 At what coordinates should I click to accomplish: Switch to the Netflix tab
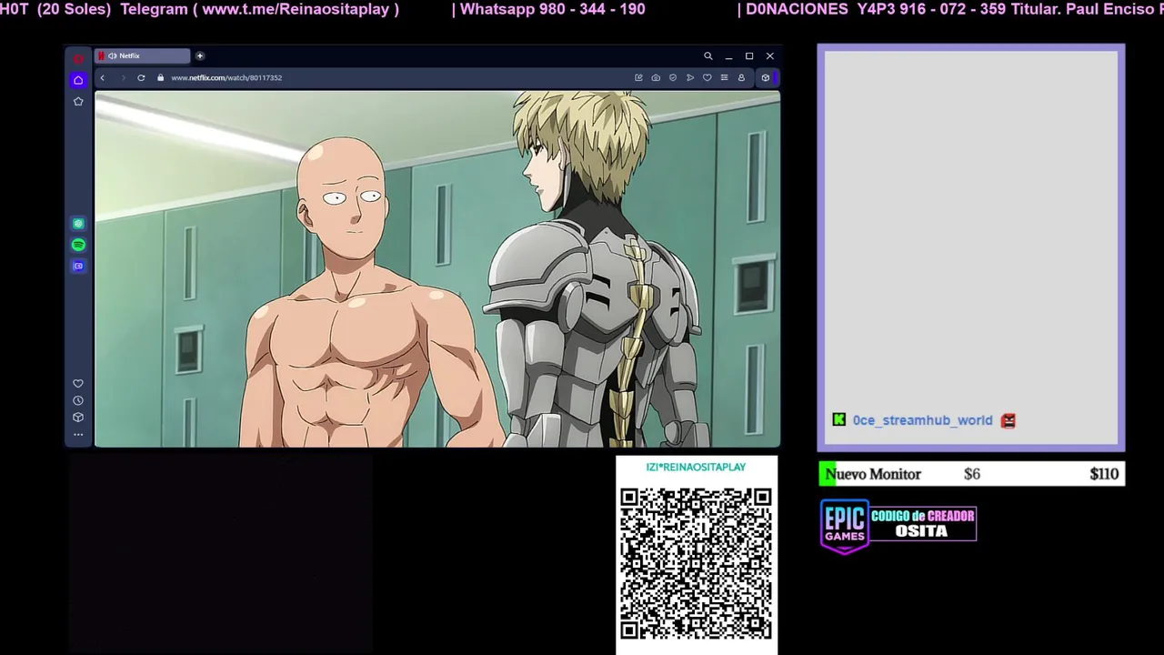[x=142, y=55]
